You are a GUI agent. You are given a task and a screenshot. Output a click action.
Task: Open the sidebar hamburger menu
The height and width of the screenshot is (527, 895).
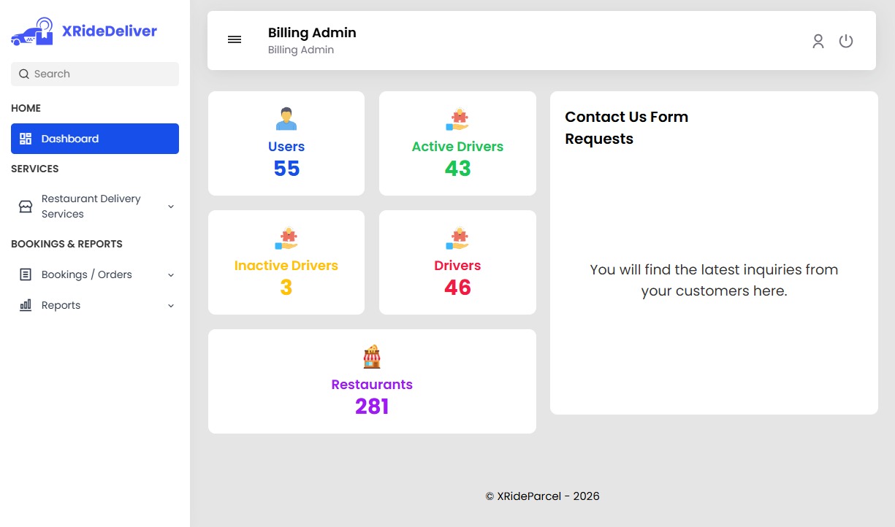coord(234,39)
